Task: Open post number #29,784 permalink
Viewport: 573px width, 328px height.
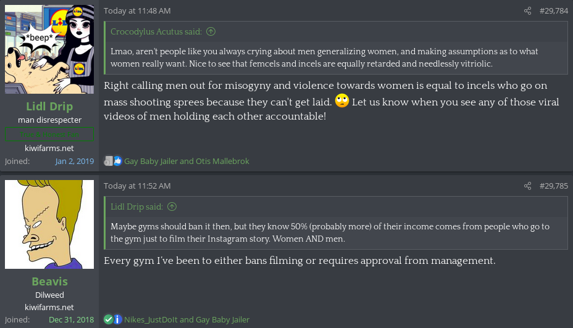Action: tap(553, 11)
